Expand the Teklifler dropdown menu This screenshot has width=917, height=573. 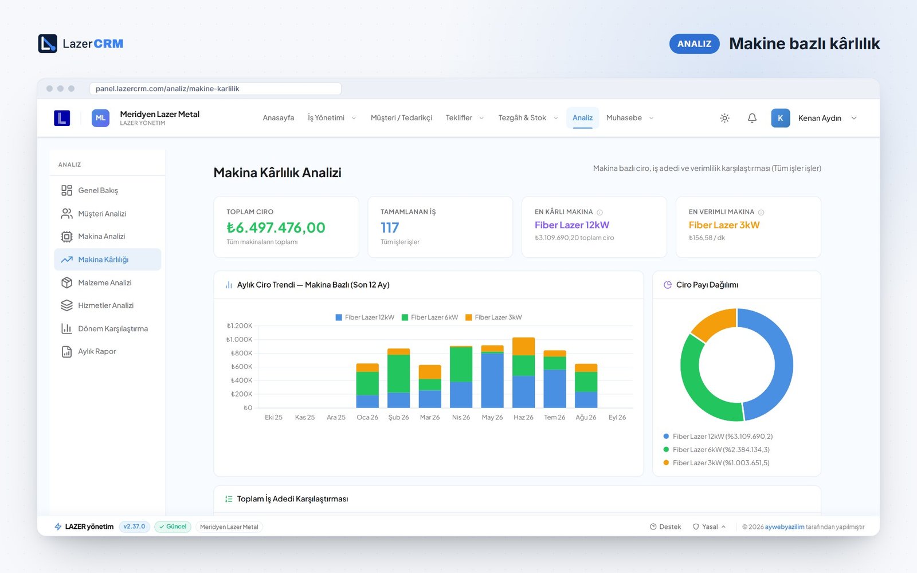tap(465, 118)
